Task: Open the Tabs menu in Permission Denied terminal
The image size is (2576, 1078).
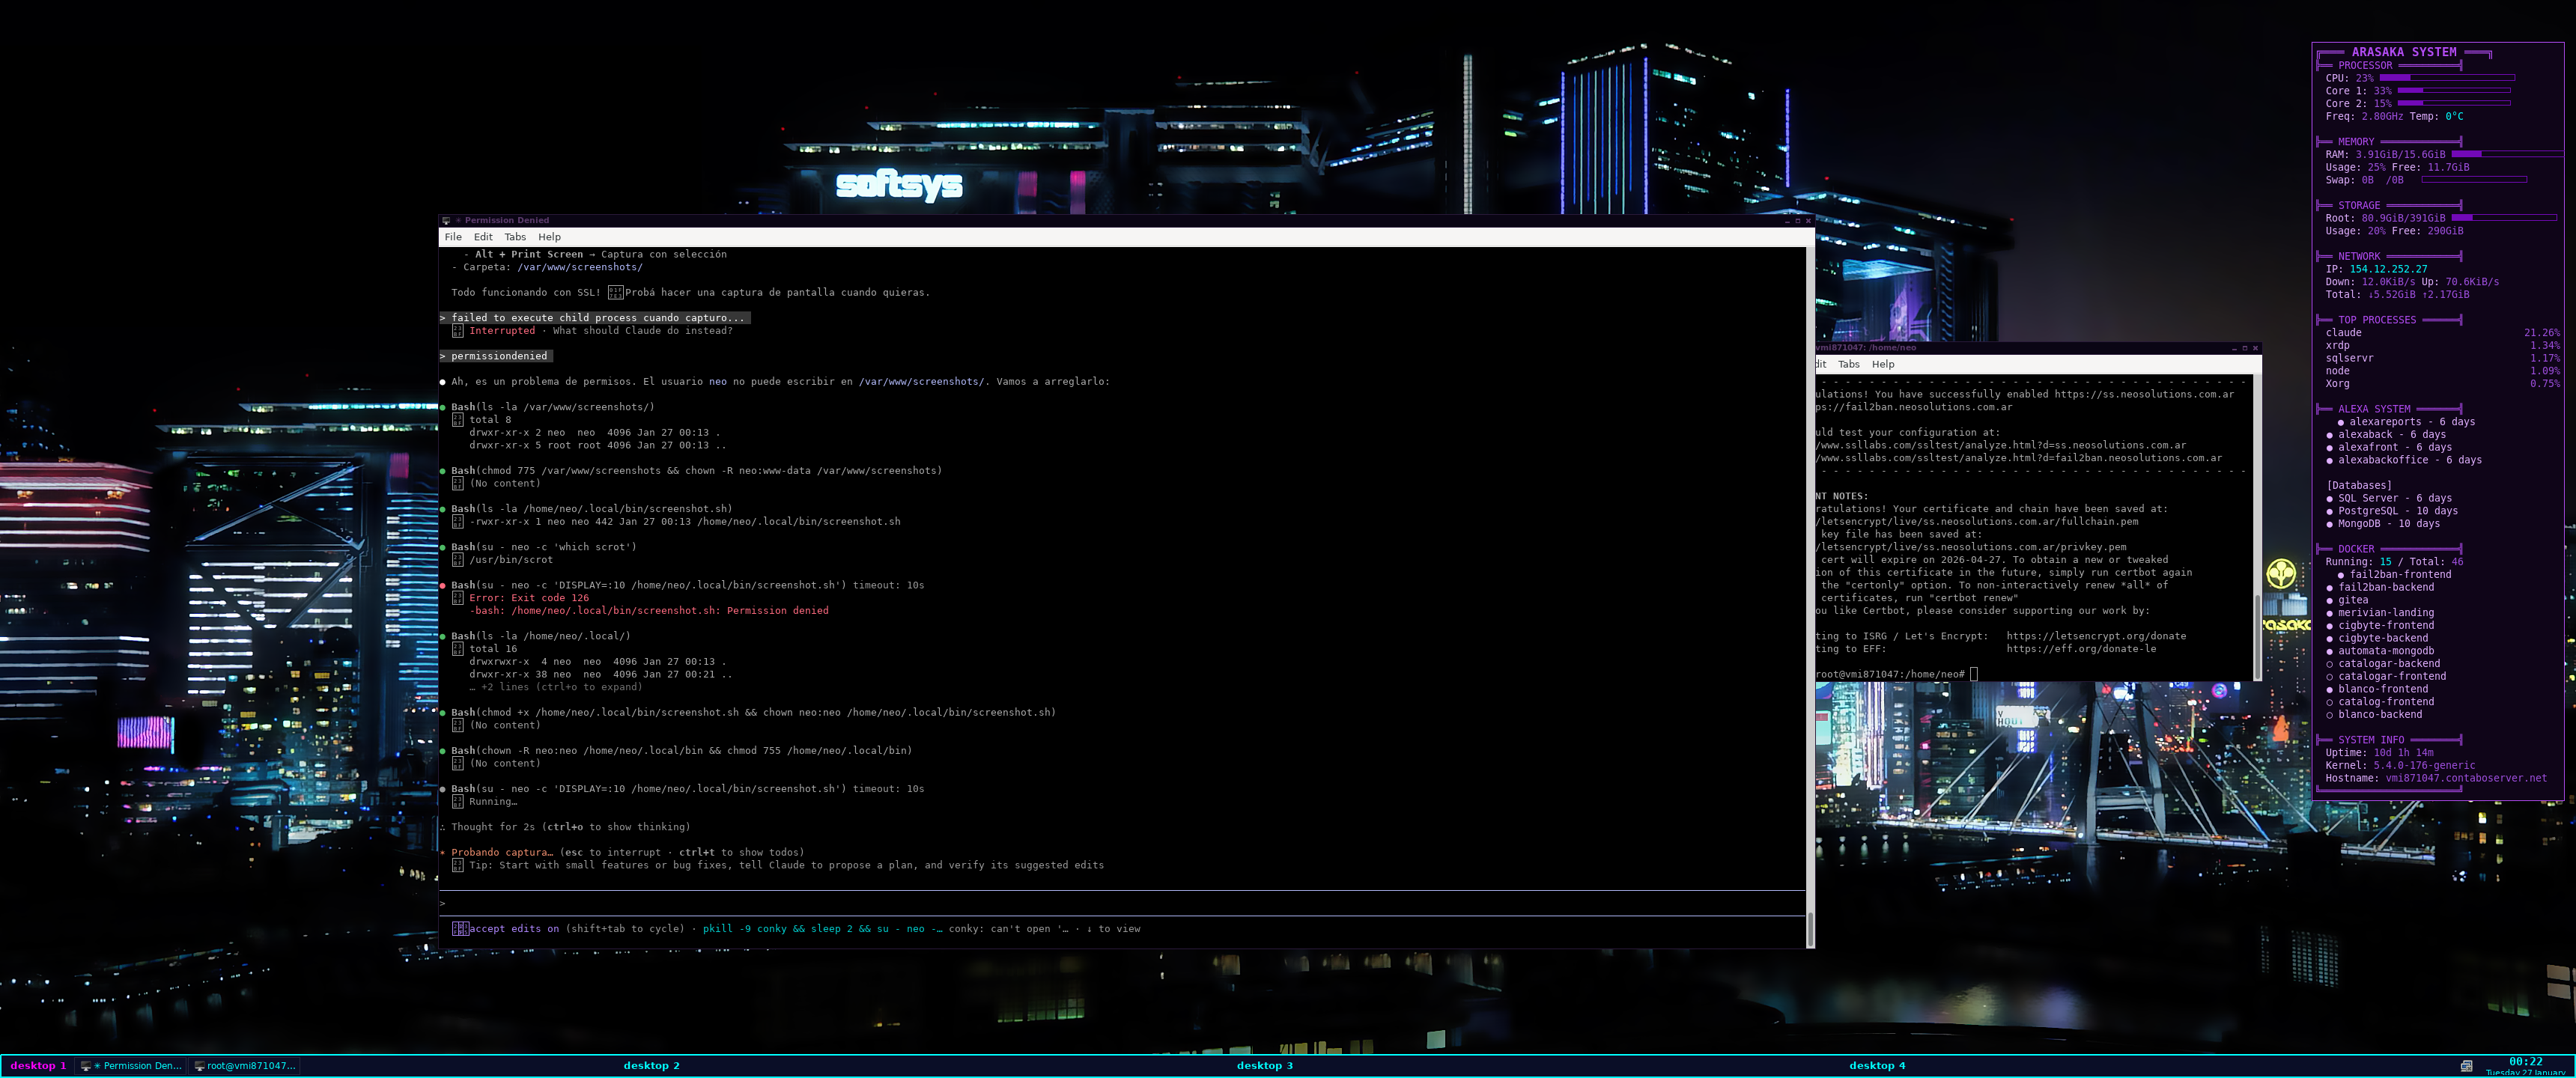Action: [x=515, y=237]
